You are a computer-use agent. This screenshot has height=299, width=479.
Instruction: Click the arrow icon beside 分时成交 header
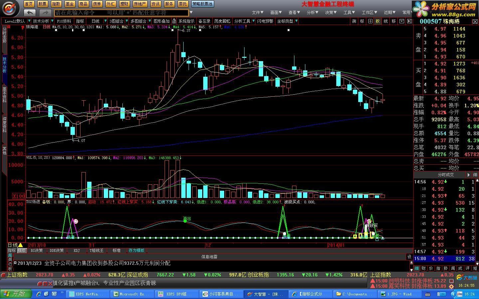point(469,175)
